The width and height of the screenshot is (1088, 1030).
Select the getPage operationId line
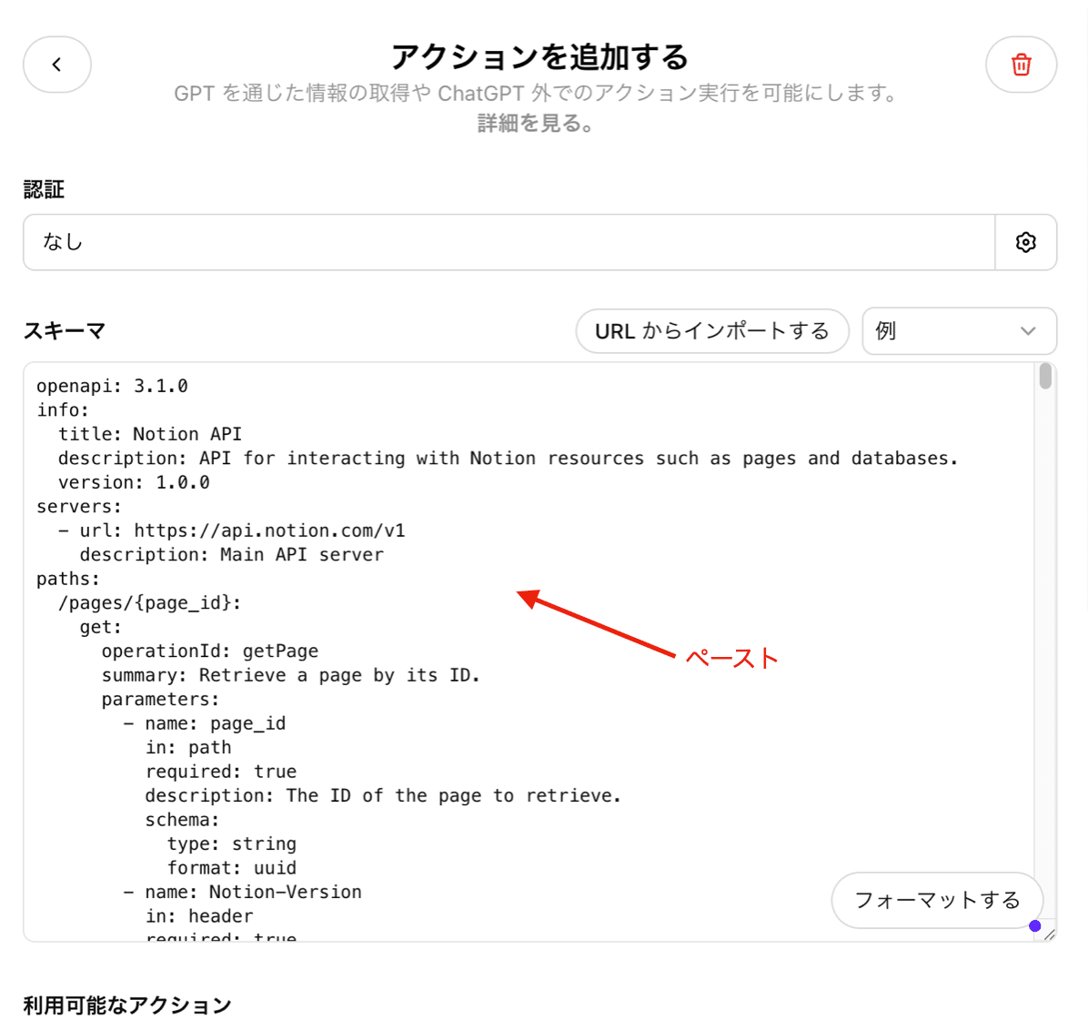coord(209,650)
